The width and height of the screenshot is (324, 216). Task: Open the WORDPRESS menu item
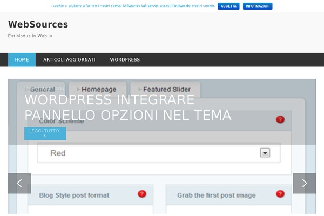tap(125, 60)
